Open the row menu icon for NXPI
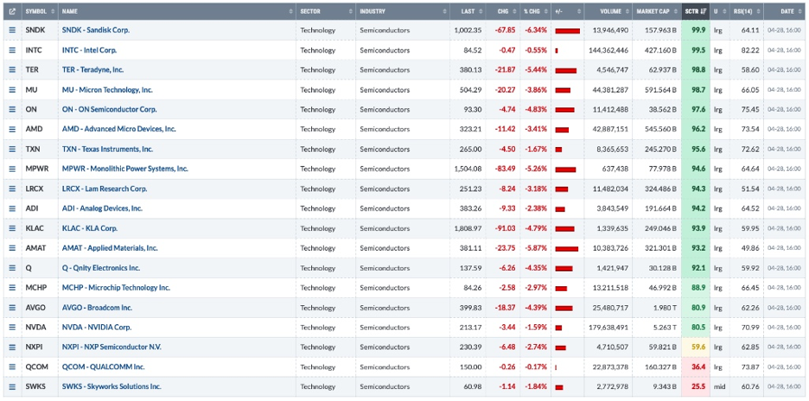809x401 pixels. pos(12,347)
